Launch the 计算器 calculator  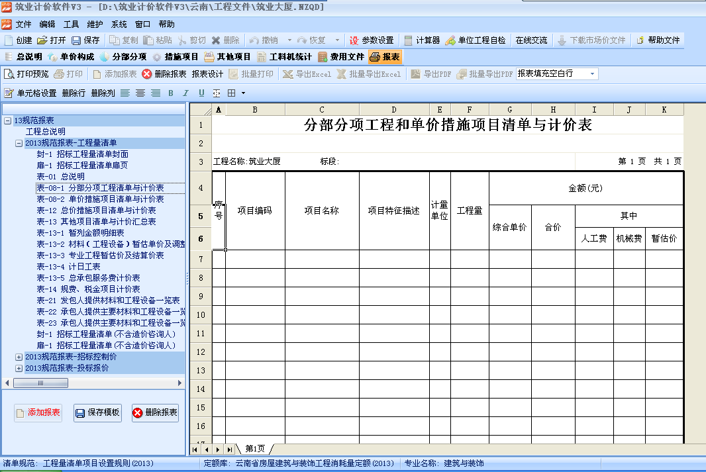click(x=422, y=40)
